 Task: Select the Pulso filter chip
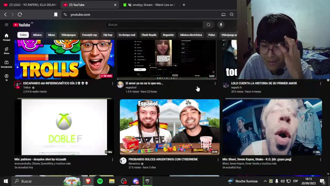tap(212, 35)
